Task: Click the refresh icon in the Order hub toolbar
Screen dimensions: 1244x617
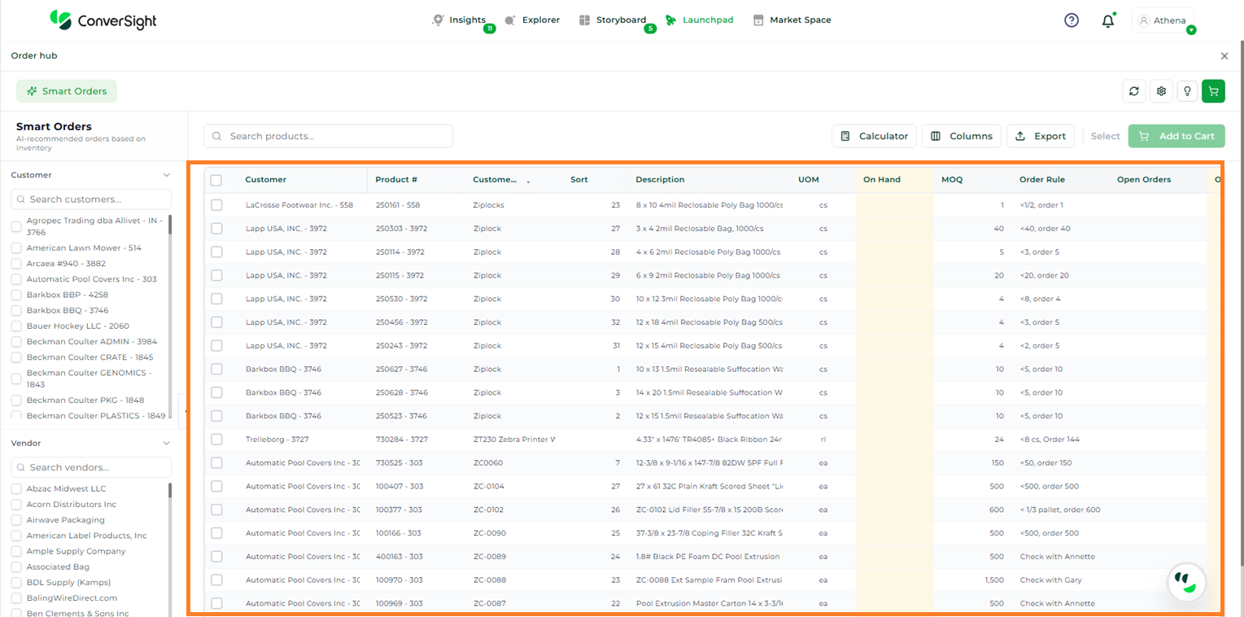Action: 1134,91
